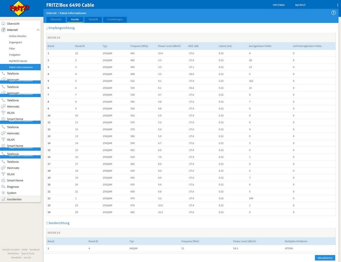Open MyFRITZ! in the header
Screen dimensions: 341x262
click(x=300, y=5)
